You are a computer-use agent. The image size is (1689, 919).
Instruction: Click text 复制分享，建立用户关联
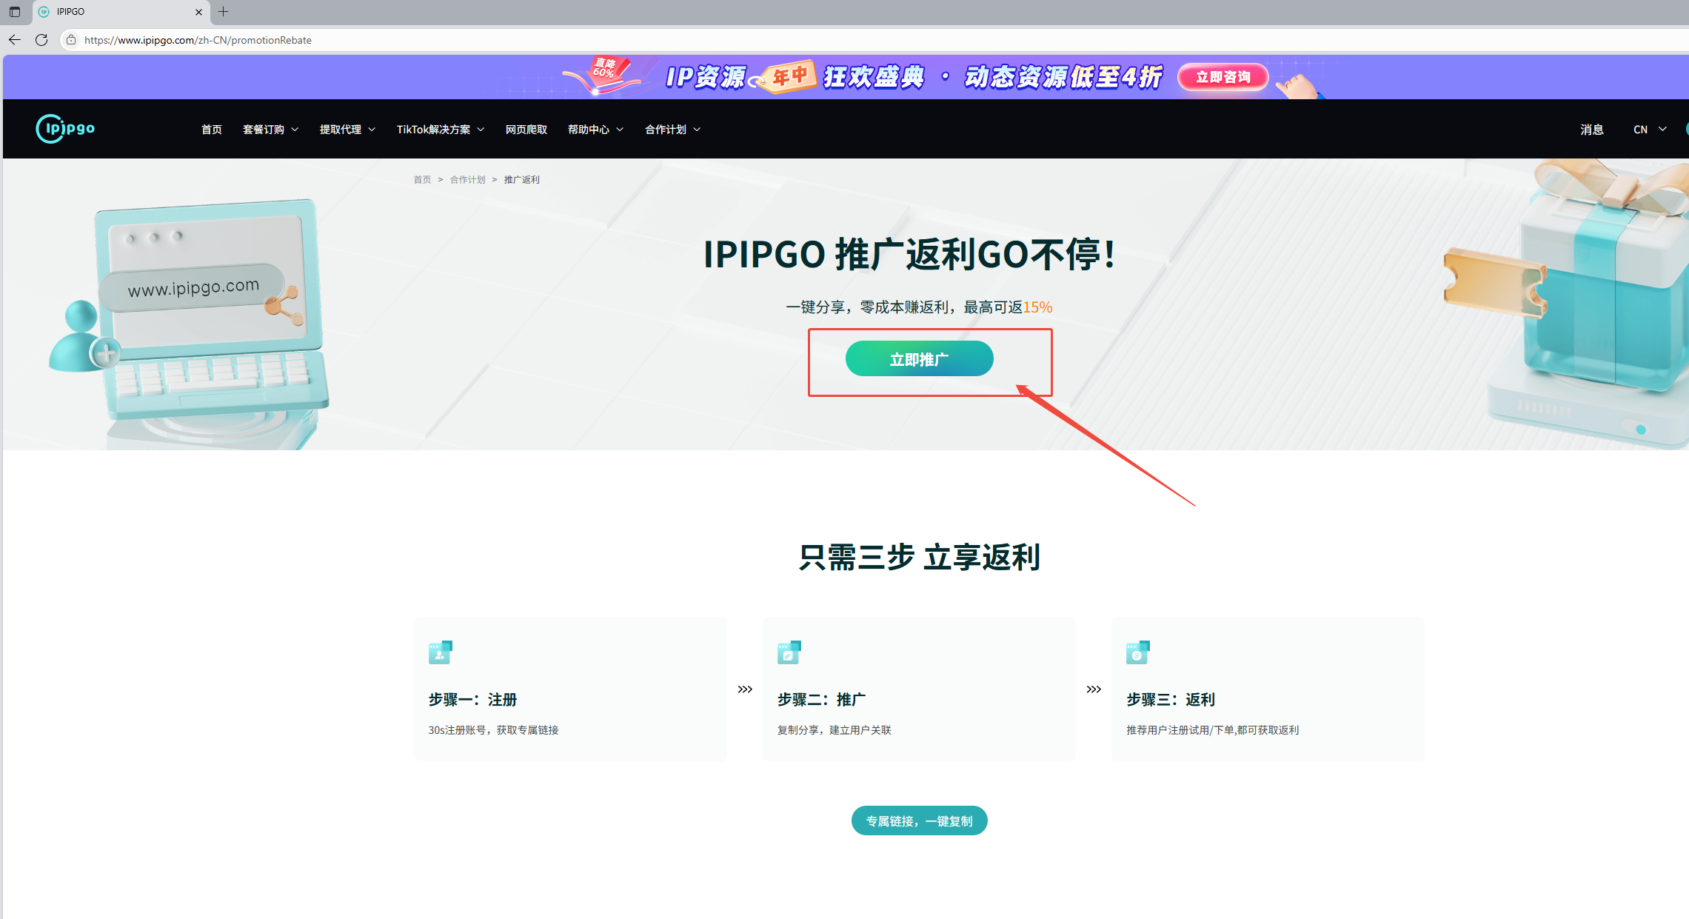click(x=834, y=730)
